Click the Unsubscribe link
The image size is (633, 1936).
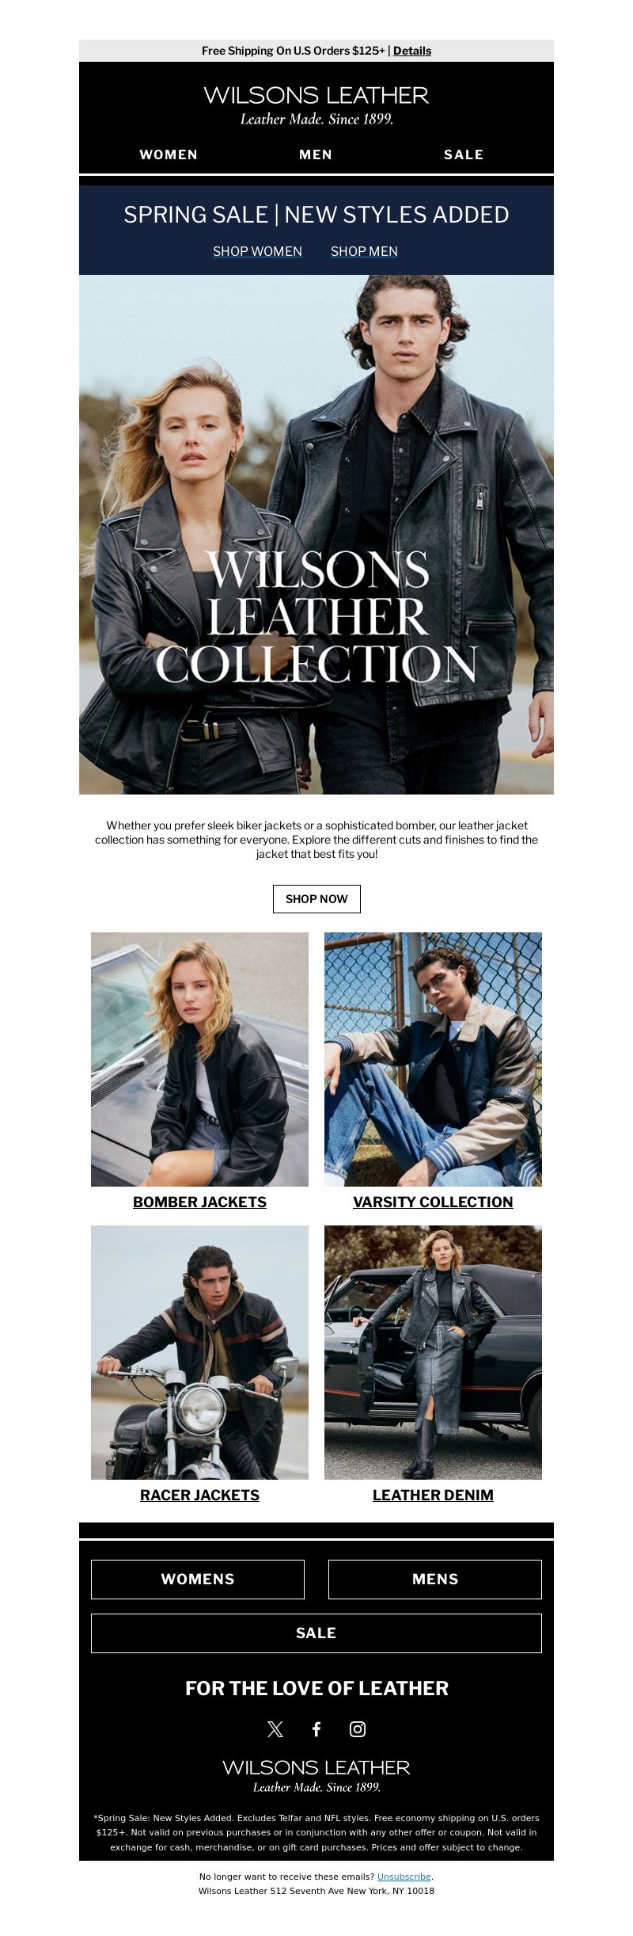(404, 1877)
